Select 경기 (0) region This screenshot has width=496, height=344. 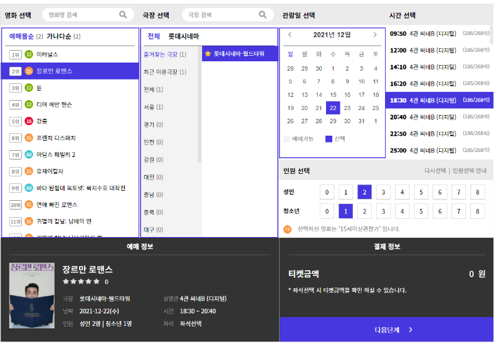tap(154, 124)
